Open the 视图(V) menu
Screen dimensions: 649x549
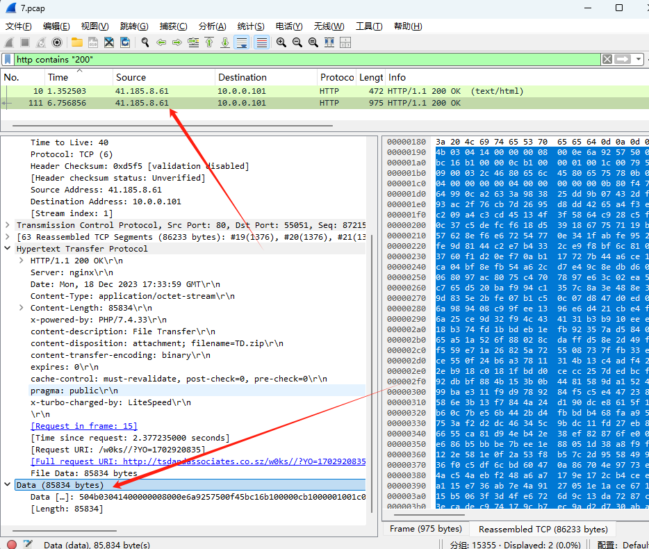click(x=95, y=26)
